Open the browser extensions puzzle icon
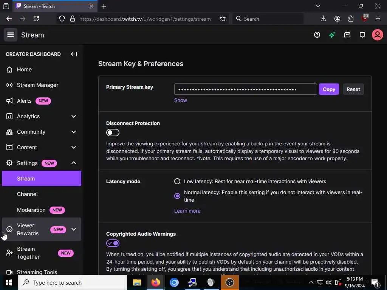 point(351,19)
